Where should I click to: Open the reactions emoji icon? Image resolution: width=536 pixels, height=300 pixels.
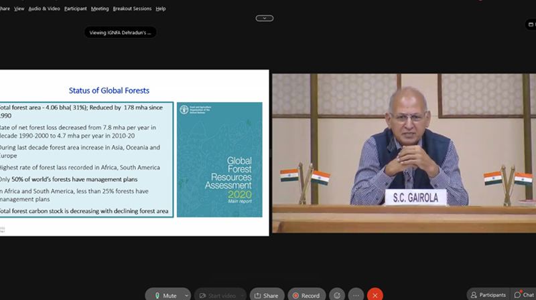(x=337, y=295)
